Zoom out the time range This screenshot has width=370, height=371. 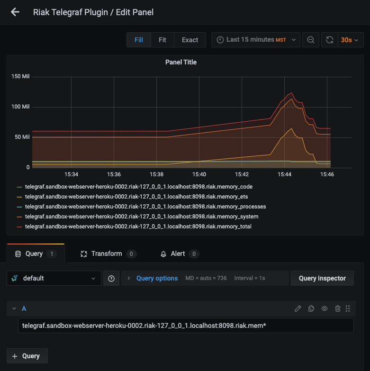coord(311,40)
